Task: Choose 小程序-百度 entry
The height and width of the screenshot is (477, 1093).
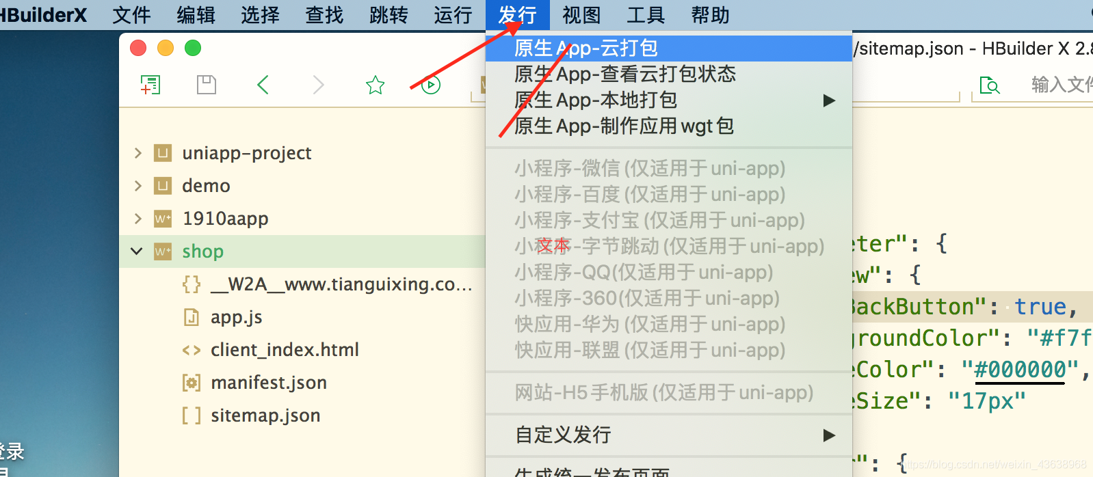Action: click(x=669, y=194)
